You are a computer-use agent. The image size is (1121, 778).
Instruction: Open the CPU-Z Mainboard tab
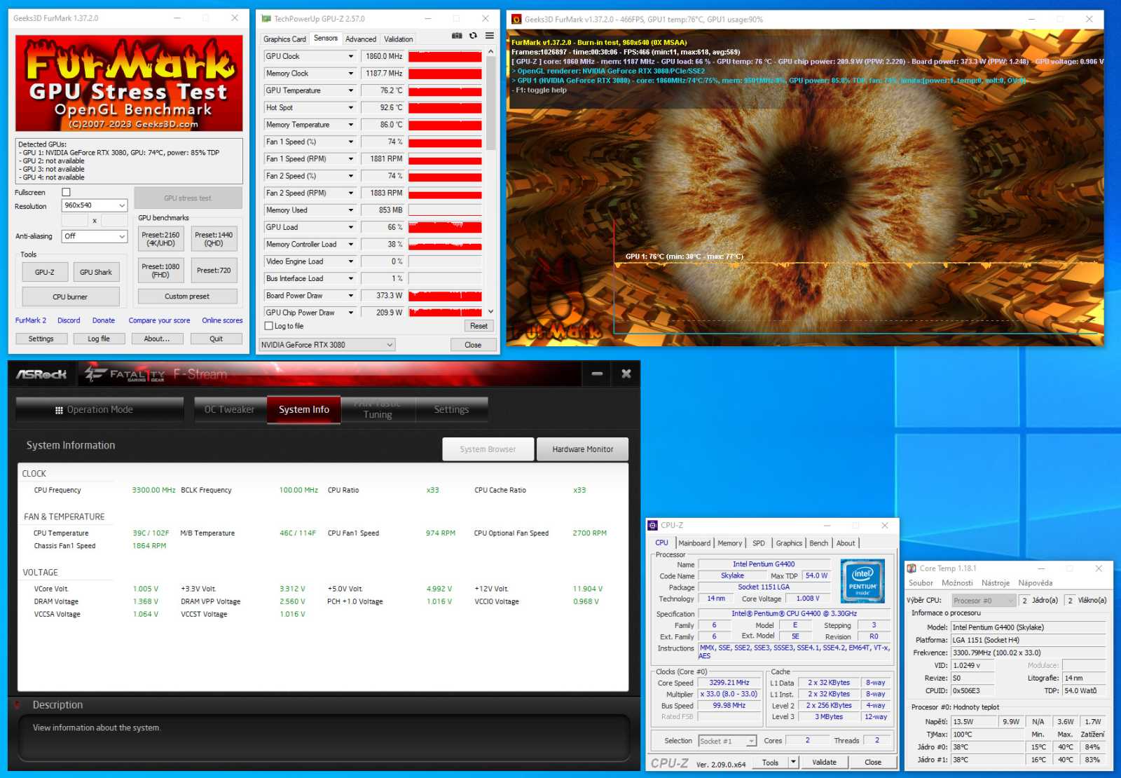[x=694, y=543]
